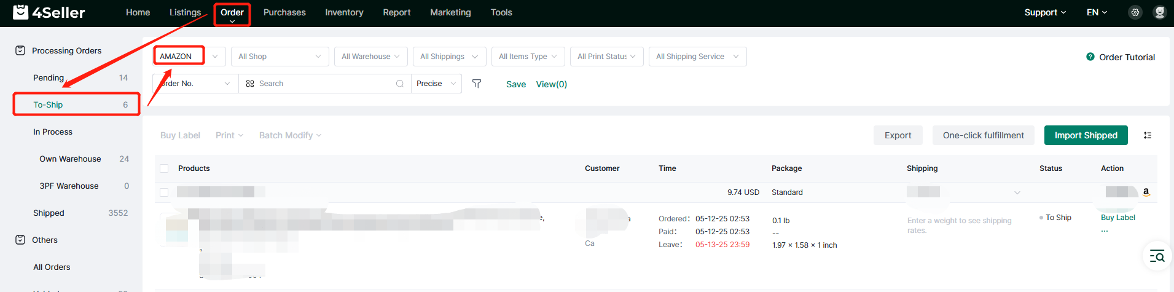The image size is (1174, 292).
Task: Open the All Shippings dropdown
Action: pos(450,57)
